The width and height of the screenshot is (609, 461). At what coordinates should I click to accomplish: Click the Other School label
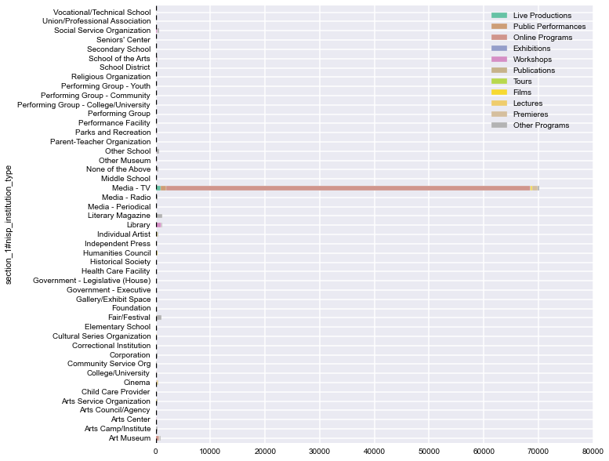coord(128,151)
